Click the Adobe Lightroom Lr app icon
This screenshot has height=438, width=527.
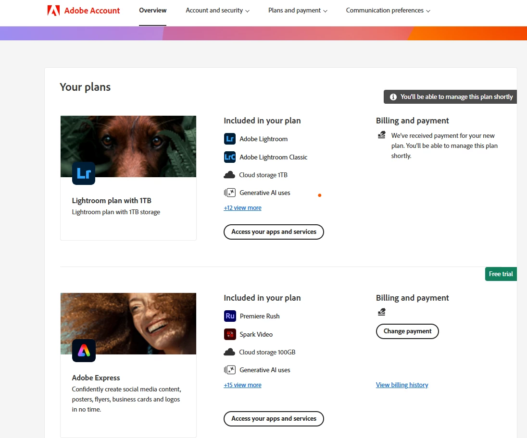[230, 139]
